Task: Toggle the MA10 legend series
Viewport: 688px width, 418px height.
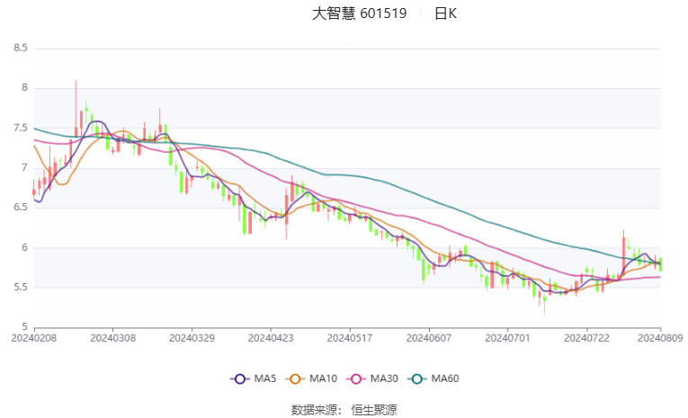Action: 311,378
